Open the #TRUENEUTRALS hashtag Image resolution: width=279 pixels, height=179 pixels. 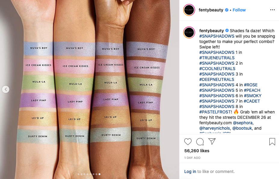pyautogui.click(x=217, y=58)
